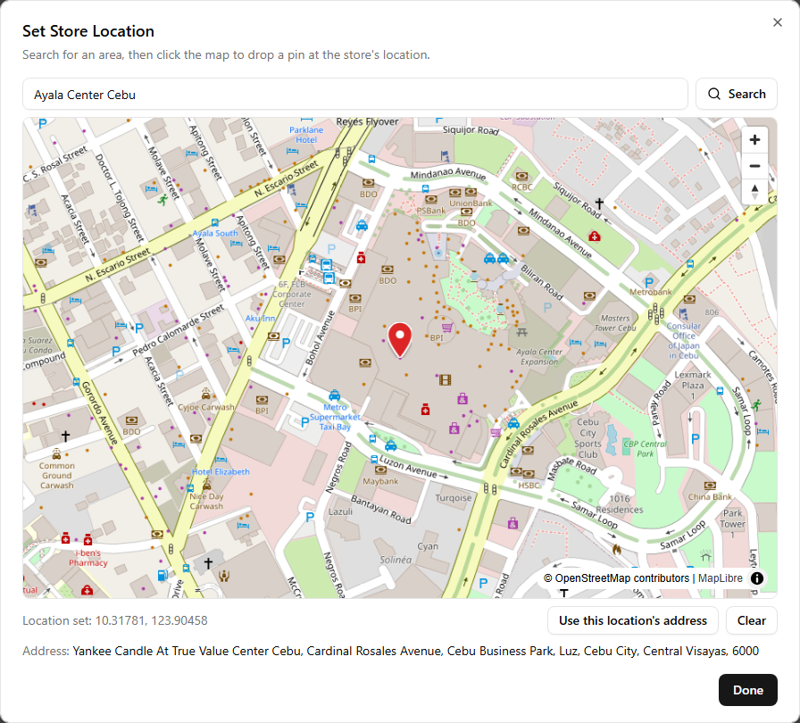800x723 pixels.
Task: Zoom out on the map
Action: 754,166
